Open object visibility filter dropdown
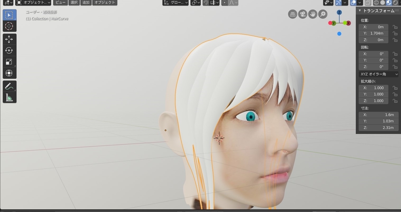This screenshot has height=212, width=401. (328, 3)
